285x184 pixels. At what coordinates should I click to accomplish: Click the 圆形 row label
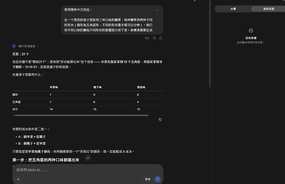click(x=15, y=95)
